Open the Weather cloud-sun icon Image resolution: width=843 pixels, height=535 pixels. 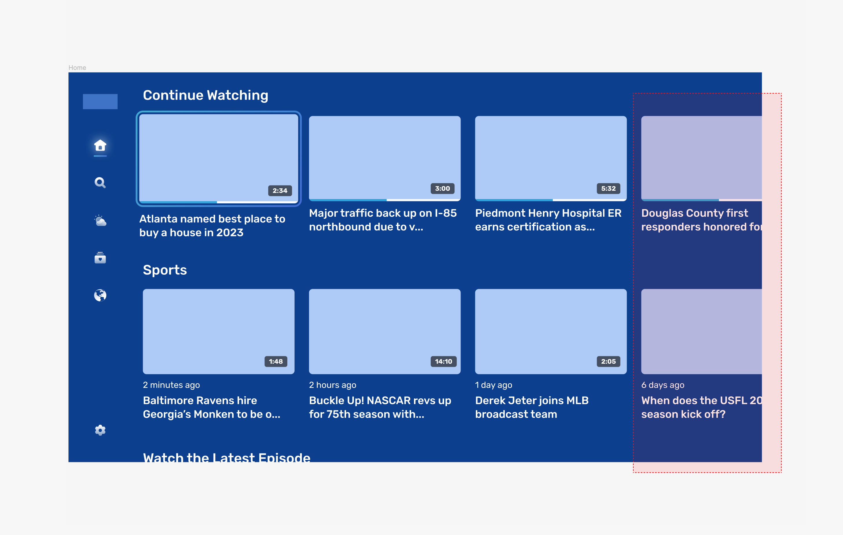(100, 220)
